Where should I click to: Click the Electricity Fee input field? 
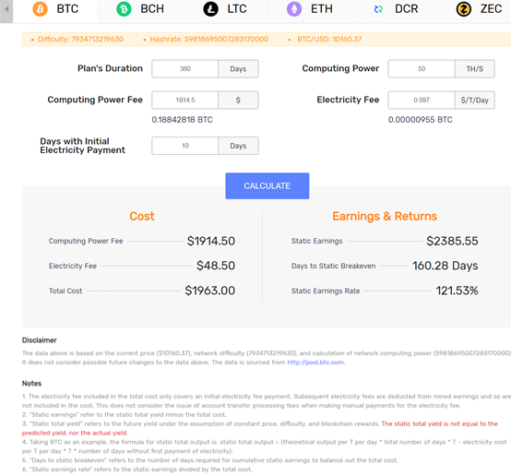(422, 100)
